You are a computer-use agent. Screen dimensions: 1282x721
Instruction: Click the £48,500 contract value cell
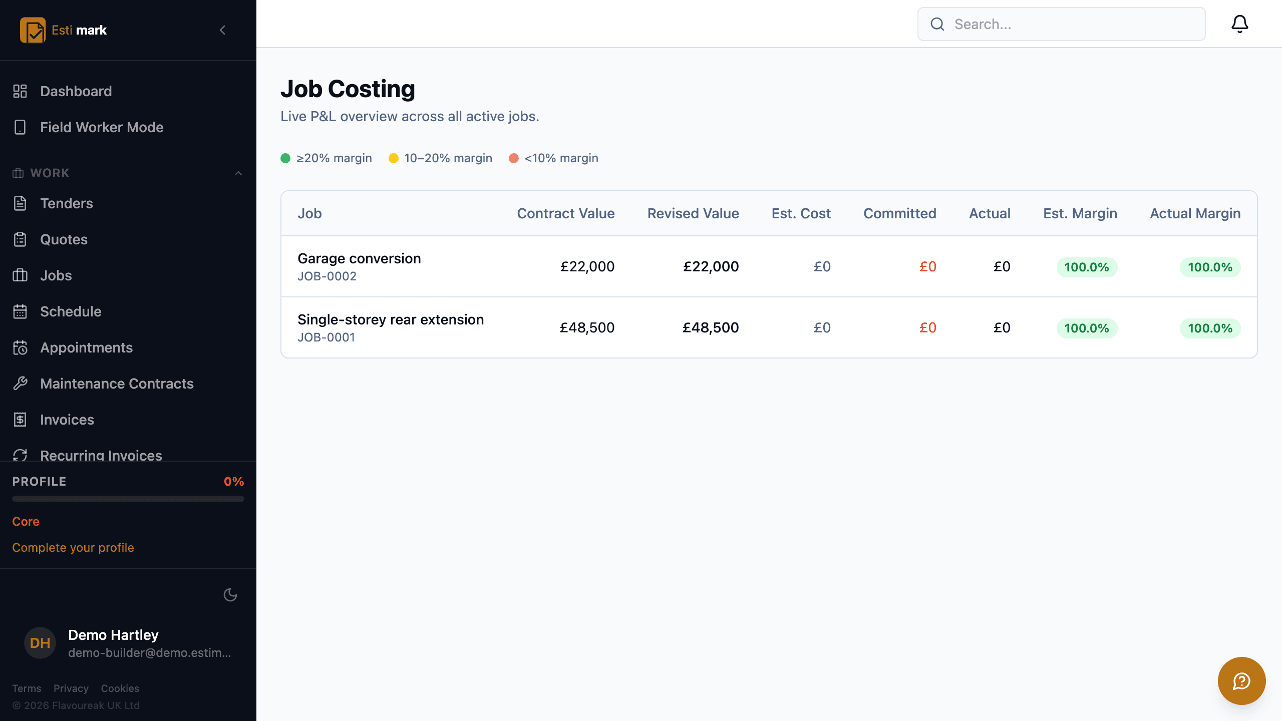click(x=587, y=327)
